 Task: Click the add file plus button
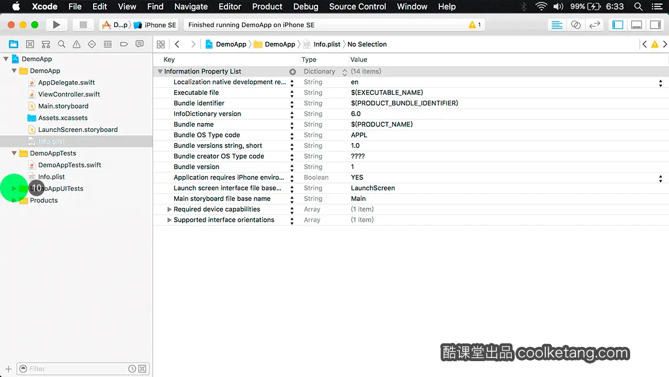(8, 369)
